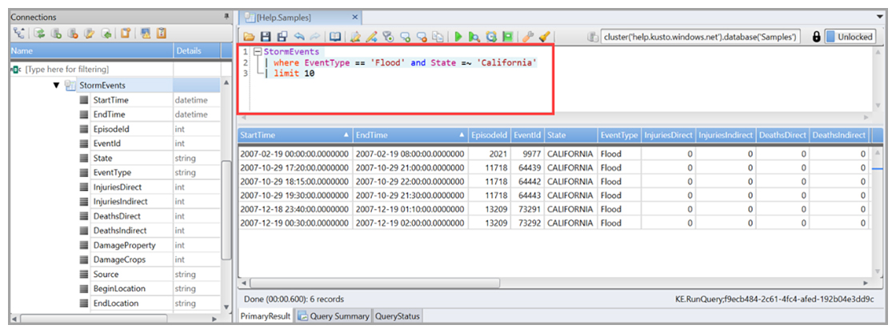Image resolution: width=896 pixels, height=333 pixels.
Task: Select the DamageProperty column in tree
Action: click(124, 245)
